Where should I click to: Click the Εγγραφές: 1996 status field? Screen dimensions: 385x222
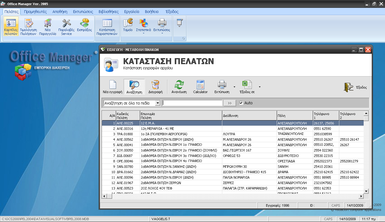277,205
